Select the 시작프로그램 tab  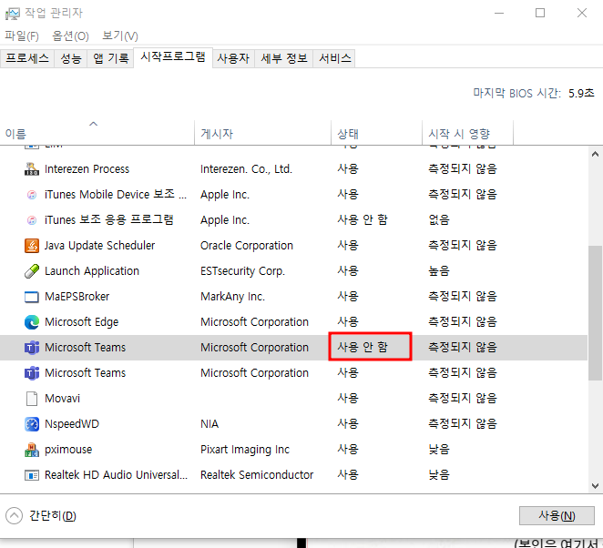[x=173, y=56]
